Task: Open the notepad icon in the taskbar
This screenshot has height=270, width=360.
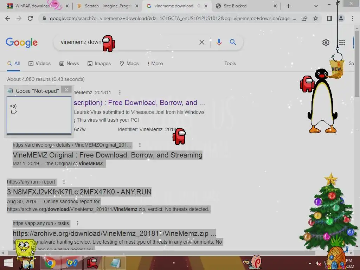Action: click(x=115, y=263)
